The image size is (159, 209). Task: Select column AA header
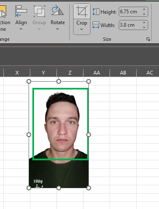pyautogui.click(x=96, y=72)
